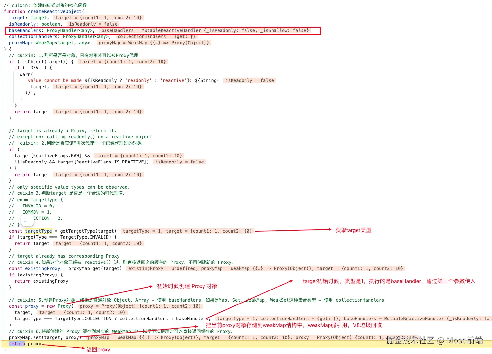Click the 'return existingProxy' statement
Image resolution: width=492 pixels, height=354 pixels.
click(x=41, y=281)
